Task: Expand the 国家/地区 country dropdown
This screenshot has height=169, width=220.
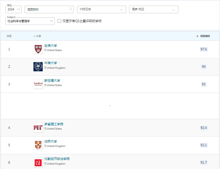Action: [x=154, y=9]
